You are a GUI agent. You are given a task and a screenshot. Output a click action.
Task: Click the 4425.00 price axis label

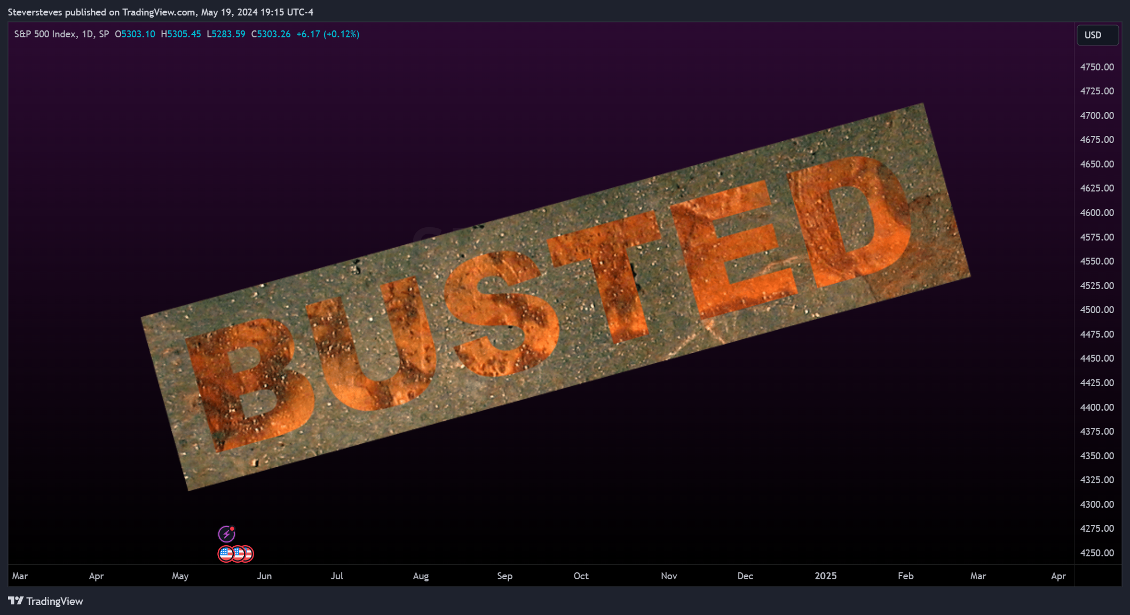point(1097,382)
